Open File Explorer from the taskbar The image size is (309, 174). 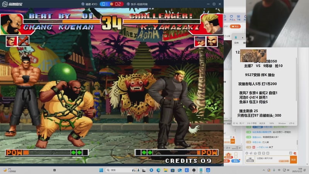(166, 170)
